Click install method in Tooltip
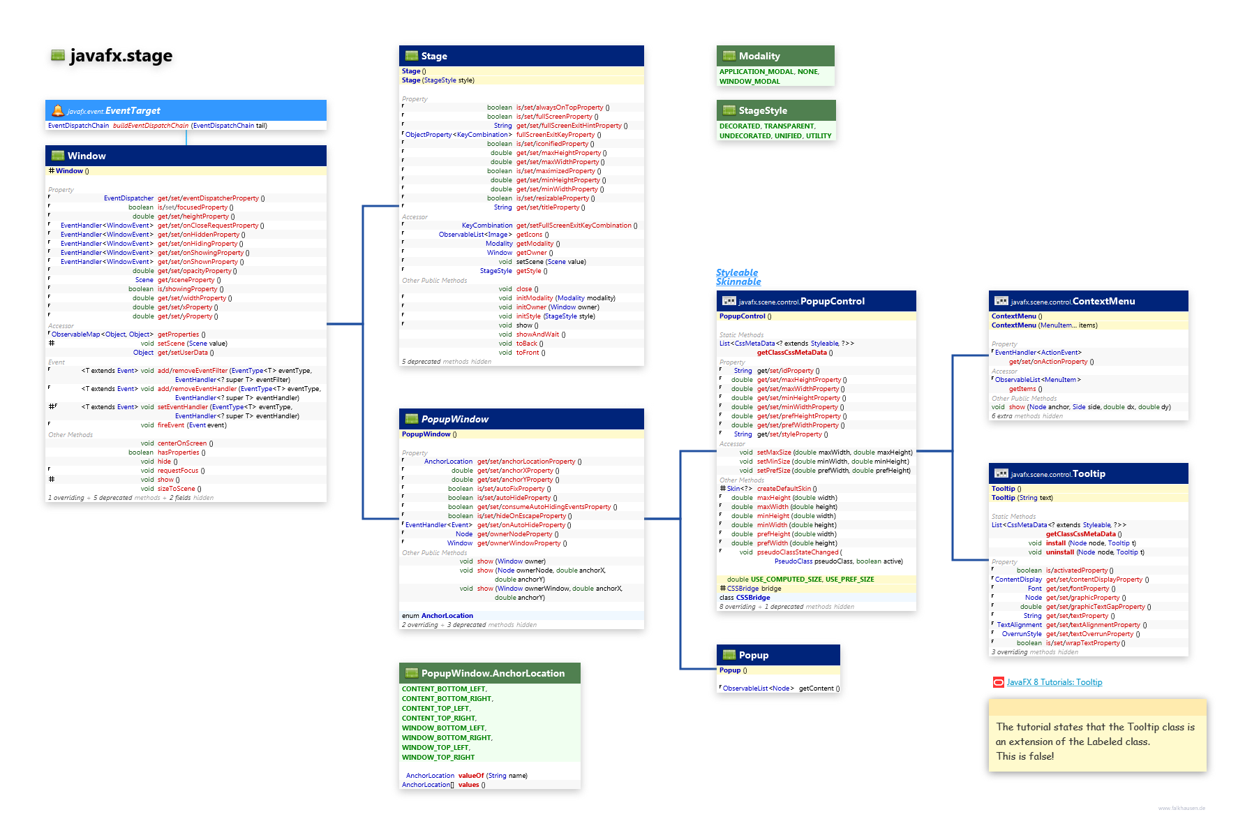This screenshot has height=840, width=1245. (1056, 543)
